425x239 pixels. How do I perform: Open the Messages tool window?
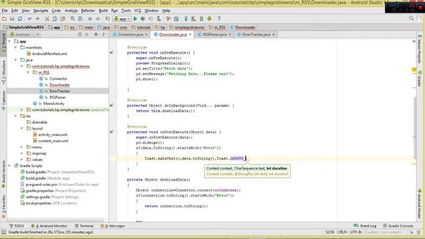click(x=113, y=226)
